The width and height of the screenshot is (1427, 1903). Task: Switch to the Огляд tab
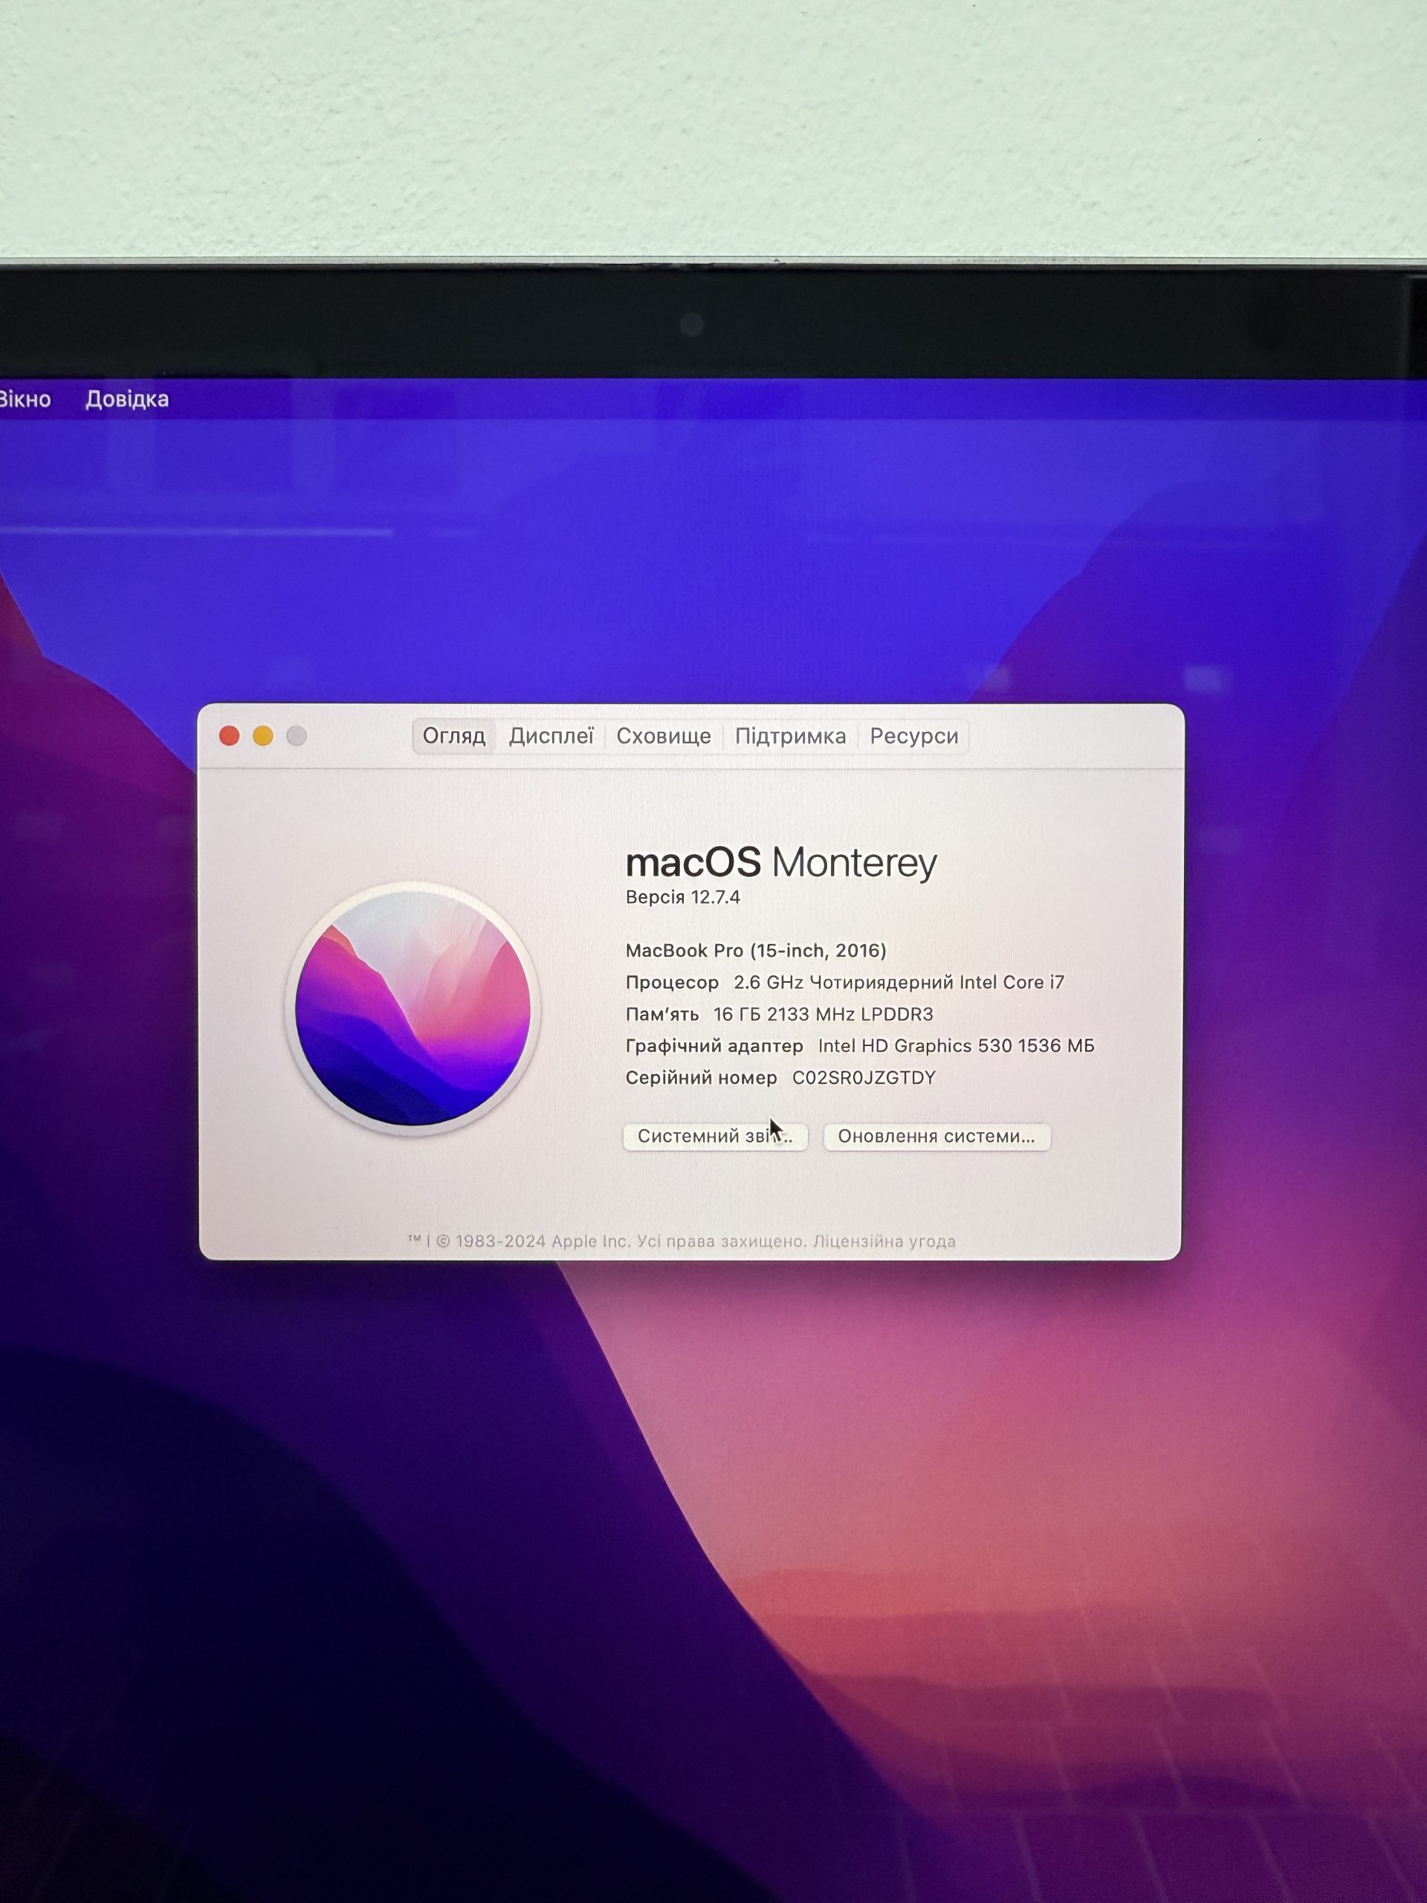pos(453,737)
